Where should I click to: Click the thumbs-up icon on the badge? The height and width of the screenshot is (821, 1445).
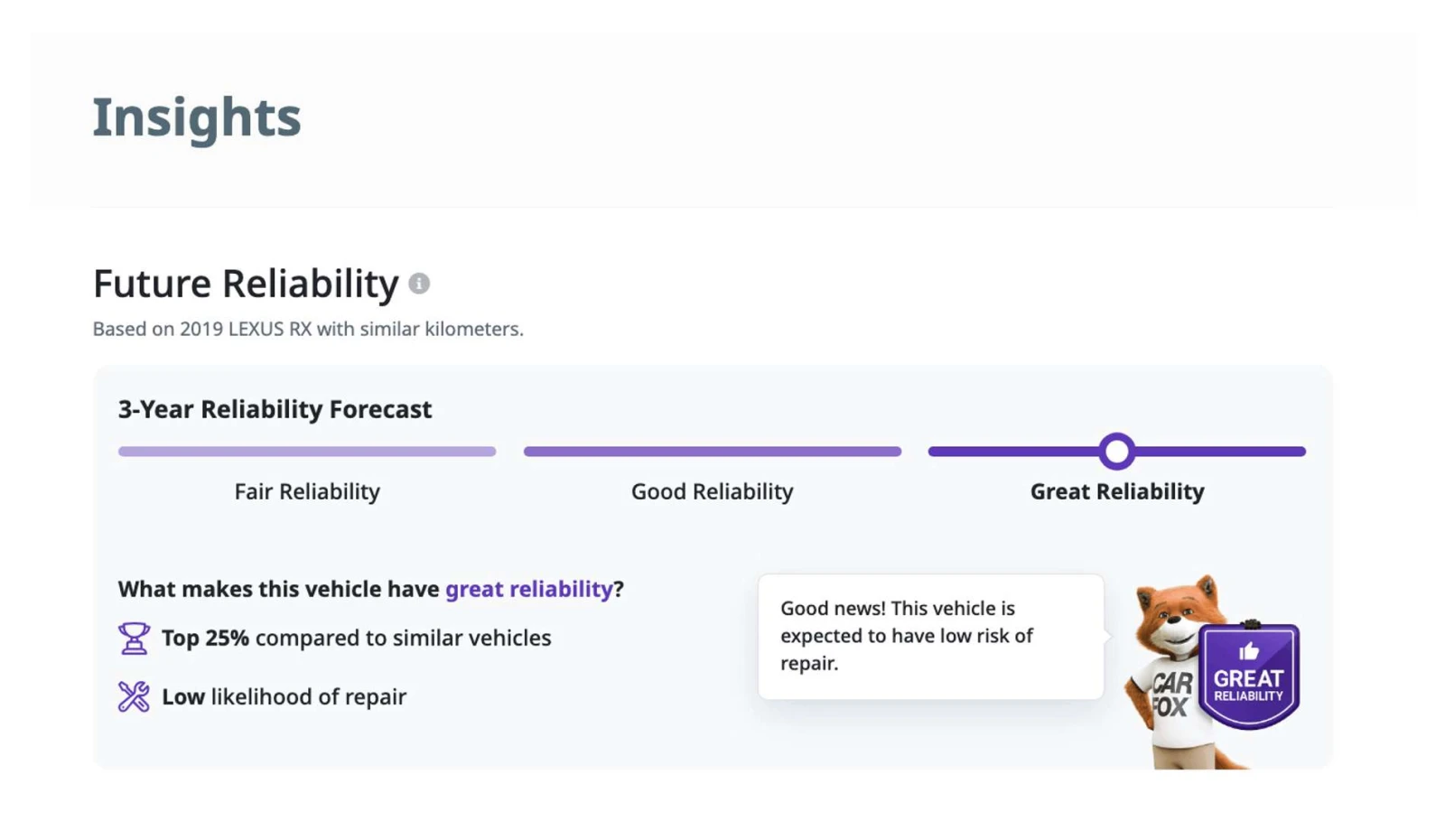coord(1249,651)
